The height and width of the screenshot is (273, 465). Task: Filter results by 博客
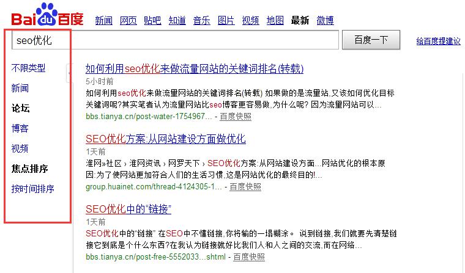tap(20, 128)
